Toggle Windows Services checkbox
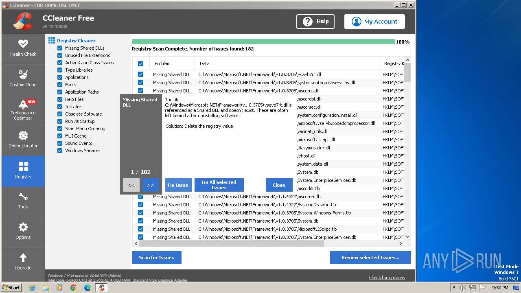Image resolution: width=521 pixels, height=293 pixels. pos(60,151)
